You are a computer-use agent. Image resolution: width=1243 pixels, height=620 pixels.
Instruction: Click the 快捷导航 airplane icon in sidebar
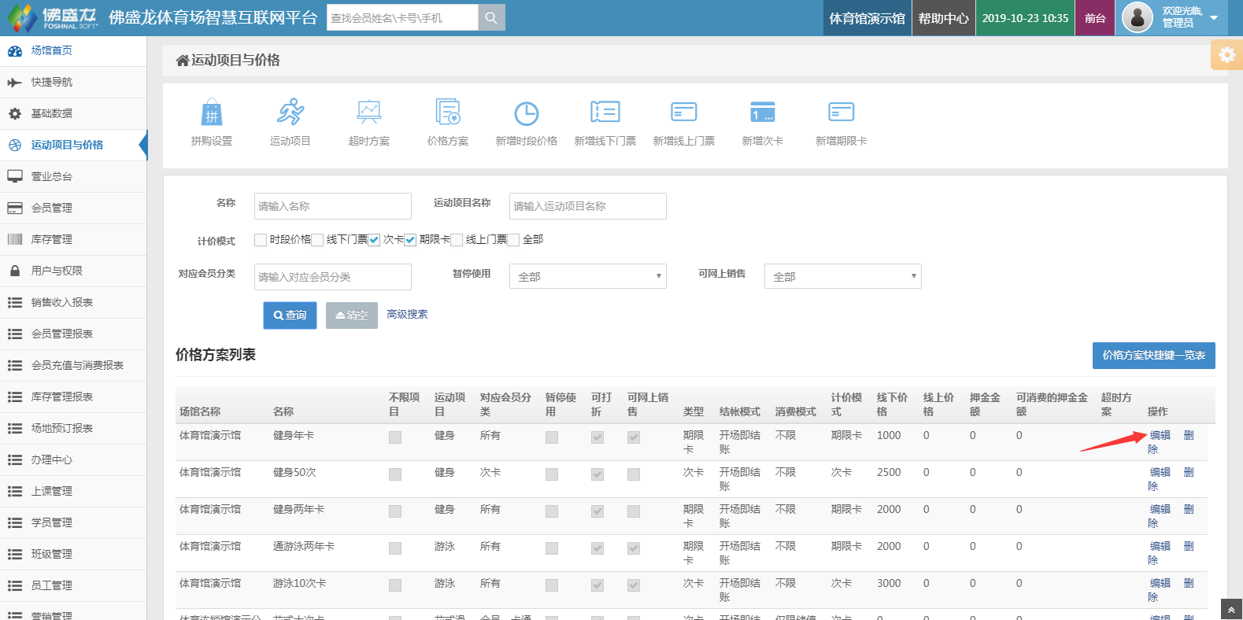click(x=15, y=83)
